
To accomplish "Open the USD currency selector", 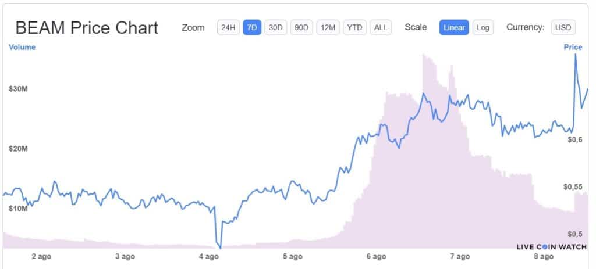I will 563,27.
